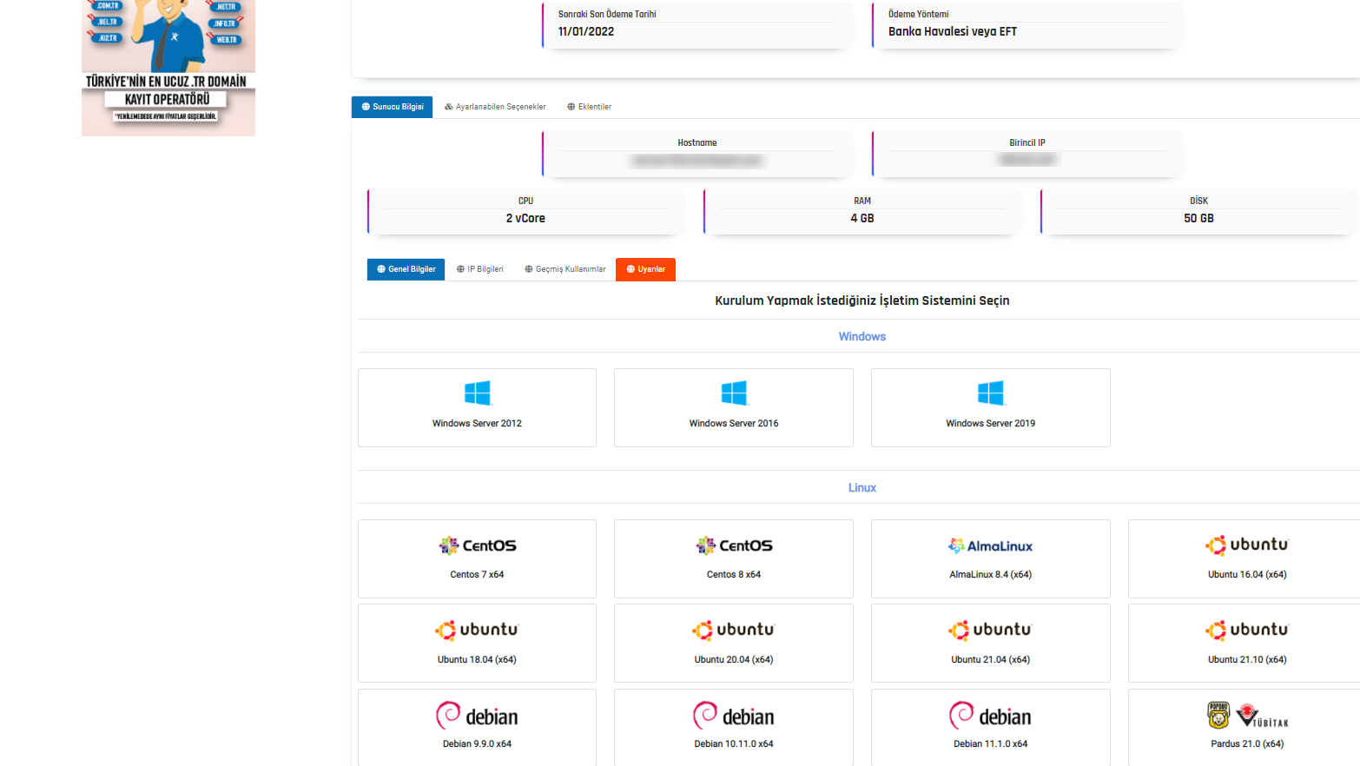Select Ubuntu 20.04 (x64) logo
This screenshot has width=1360, height=766.
pos(734,630)
